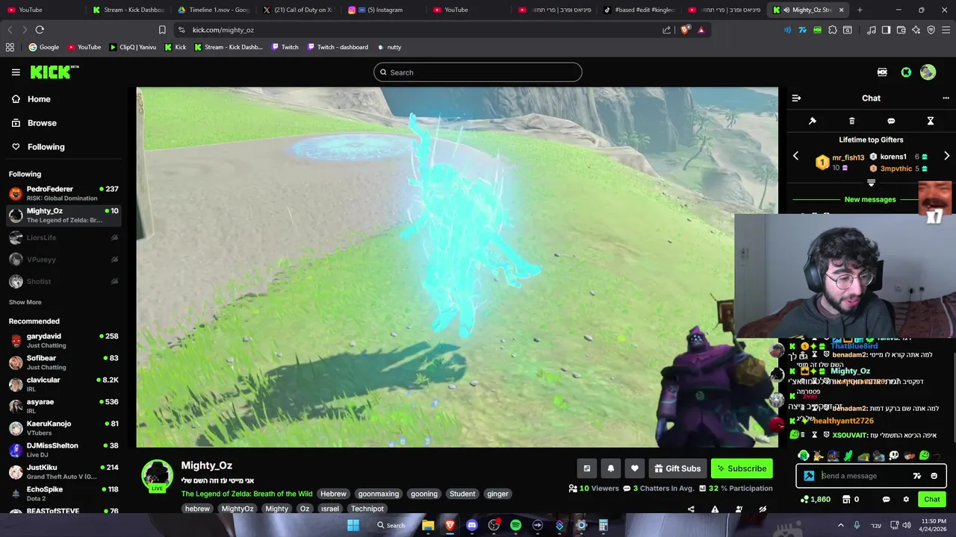Open the Kick hamburger sidebar menu
This screenshot has width=956, height=537.
pos(16,72)
